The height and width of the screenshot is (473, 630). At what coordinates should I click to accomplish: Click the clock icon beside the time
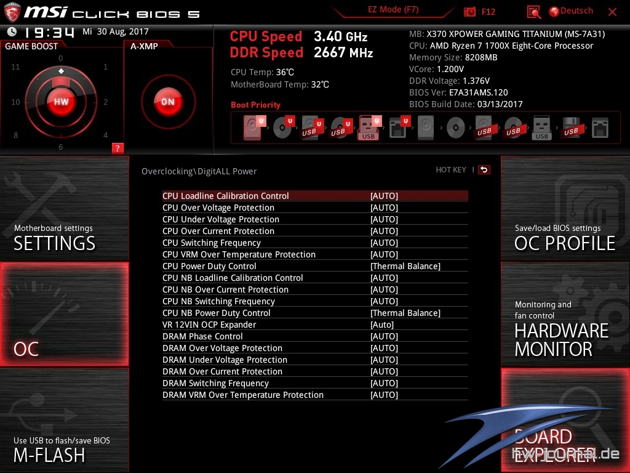[x=12, y=31]
